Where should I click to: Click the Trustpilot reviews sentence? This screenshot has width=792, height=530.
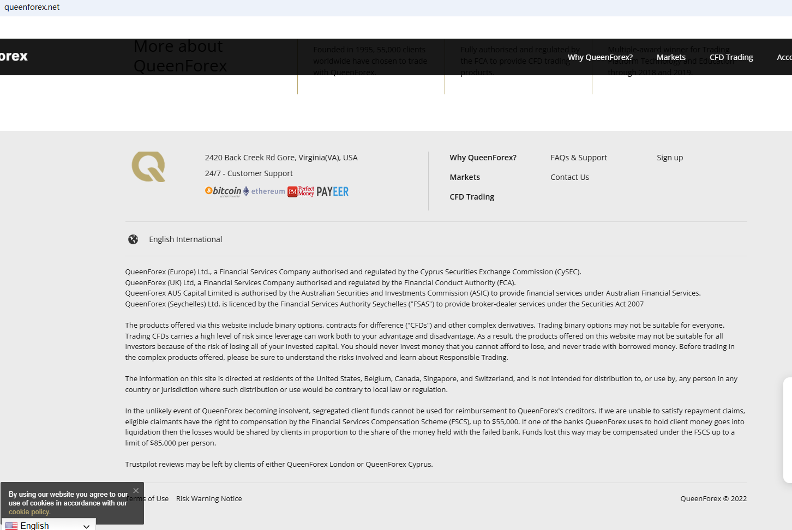(x=279, y=465)
